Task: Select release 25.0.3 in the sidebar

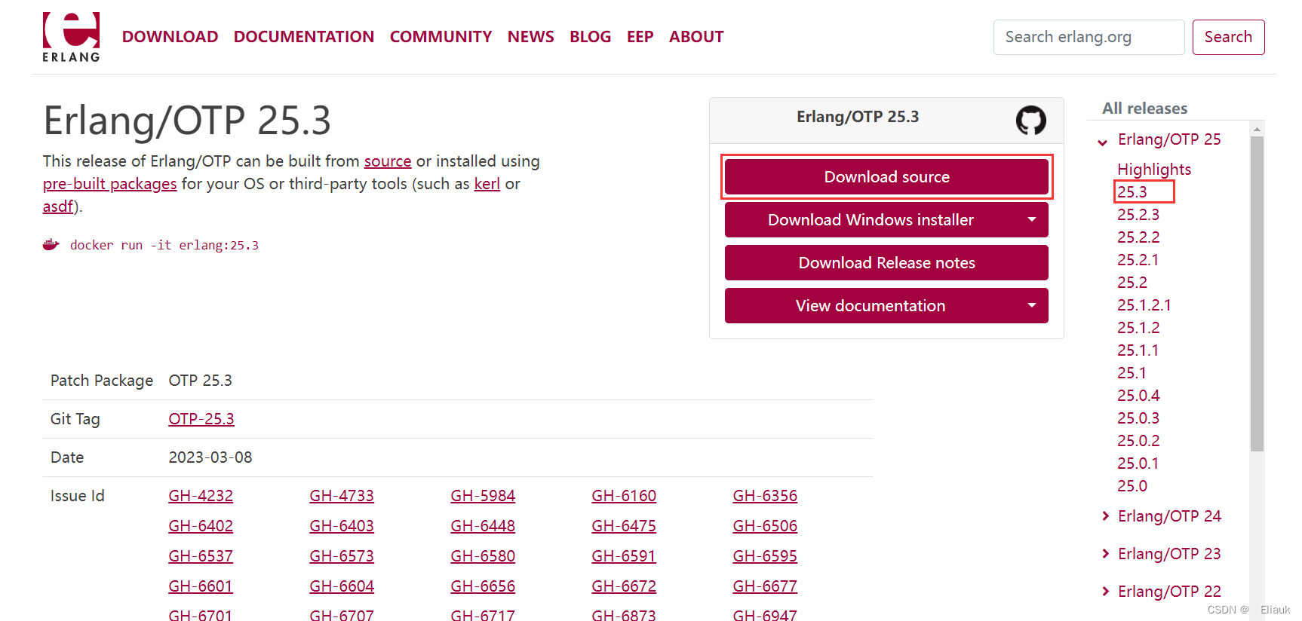Action: point(1138,418)
